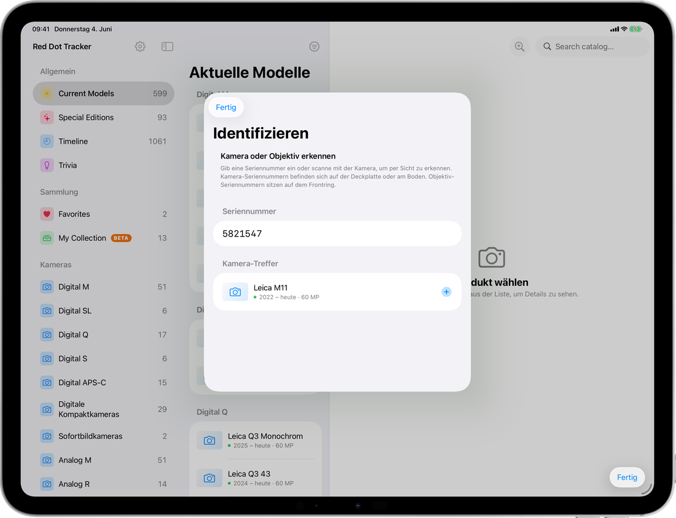676x518 pixels.
Task: Click the My Collection tray icon
Action: point(47,238)
